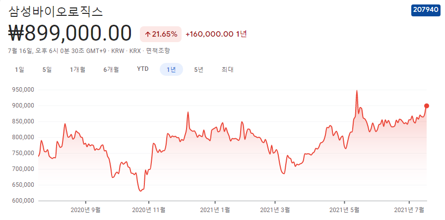
Task: Click the 900,000 y-axis label
Action: pos(23,106)
